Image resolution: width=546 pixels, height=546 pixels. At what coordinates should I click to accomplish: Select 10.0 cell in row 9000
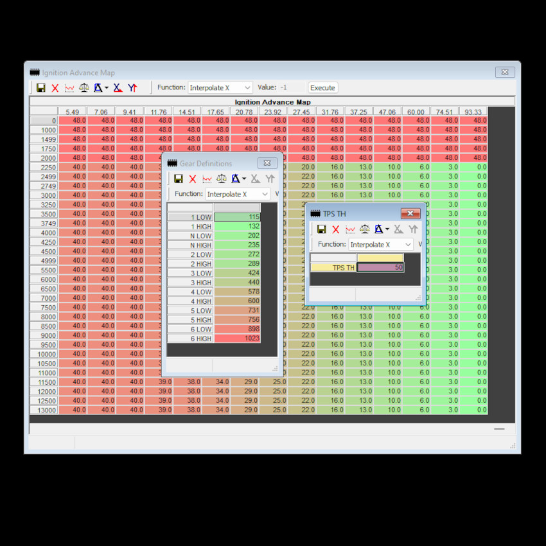click(387, 335)
